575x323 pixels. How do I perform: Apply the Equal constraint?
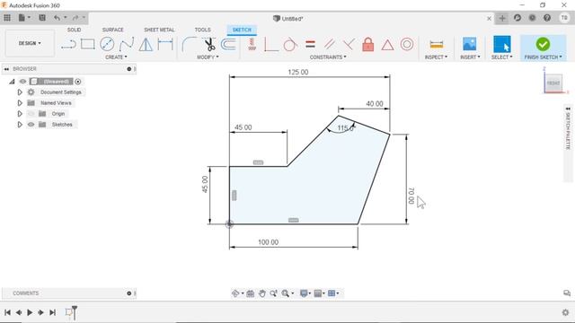tap(310, 44)
